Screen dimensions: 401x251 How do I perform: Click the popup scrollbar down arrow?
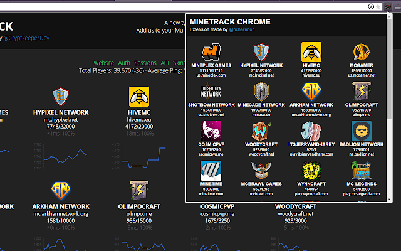(390, 200)
